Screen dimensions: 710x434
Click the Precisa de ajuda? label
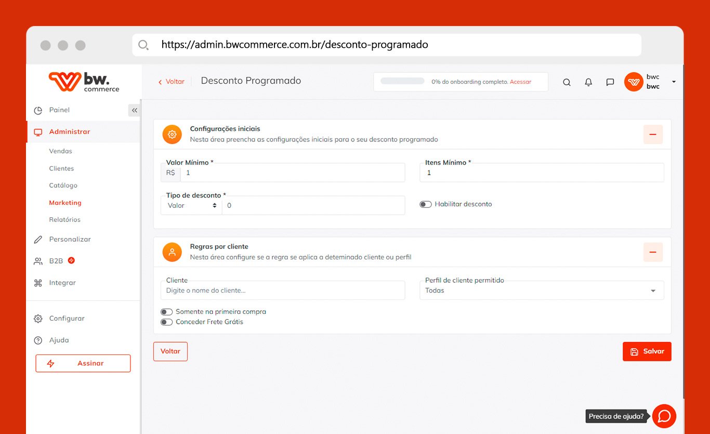[x=617, y=416]
